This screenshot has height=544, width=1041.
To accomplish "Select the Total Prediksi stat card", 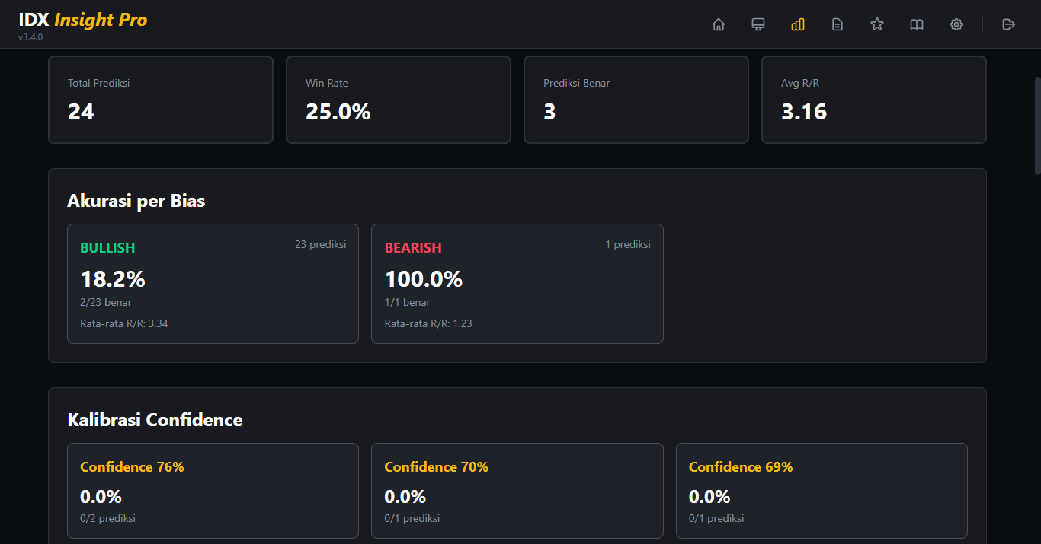I will click(x=161, y=100).
